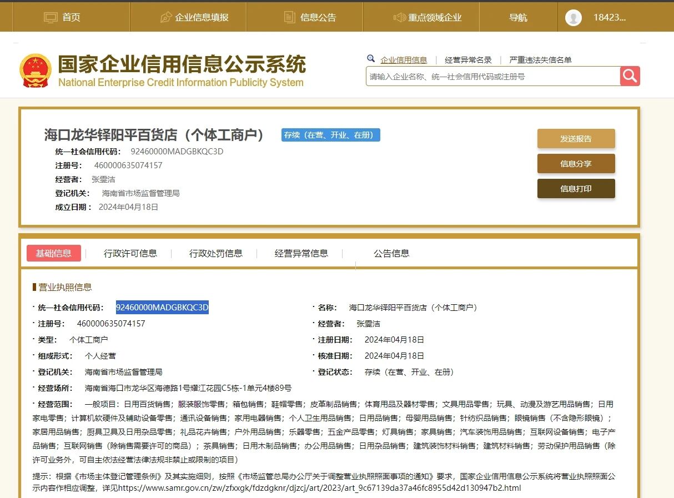Click the small magnifier before 企业信用信息
674x498 pixels.
pyautogui.click(x=371, y=59)
